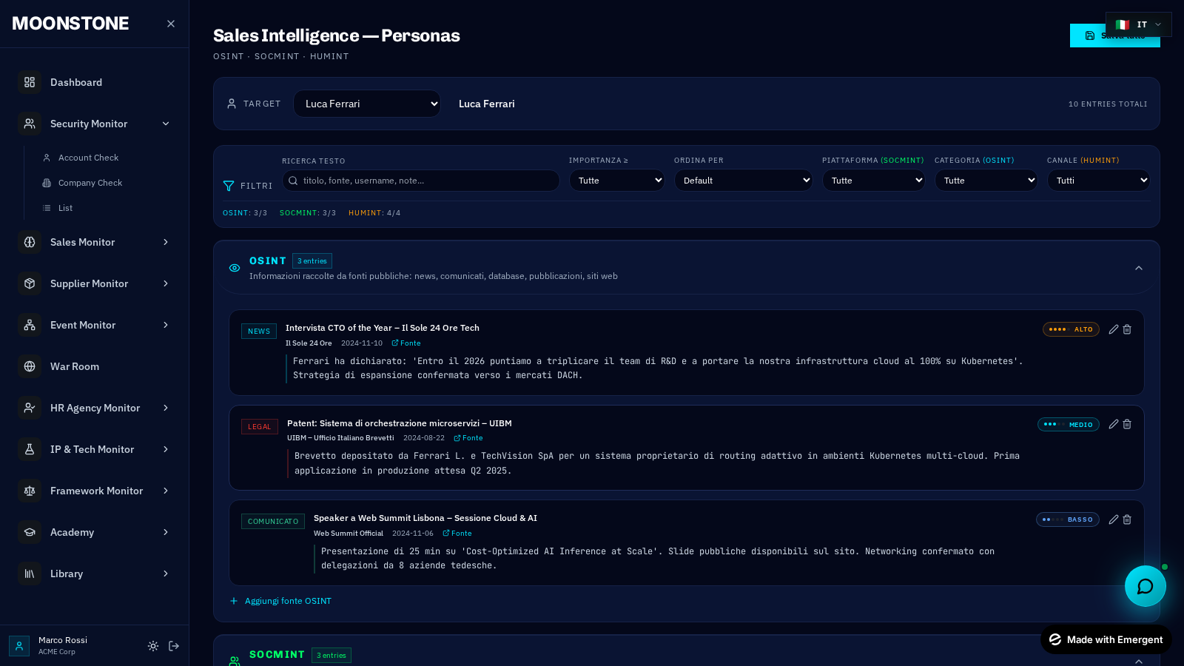1184x666 pixels.
Task: Open the Dashboard icon in sidebar
Action: click(30, 82)
